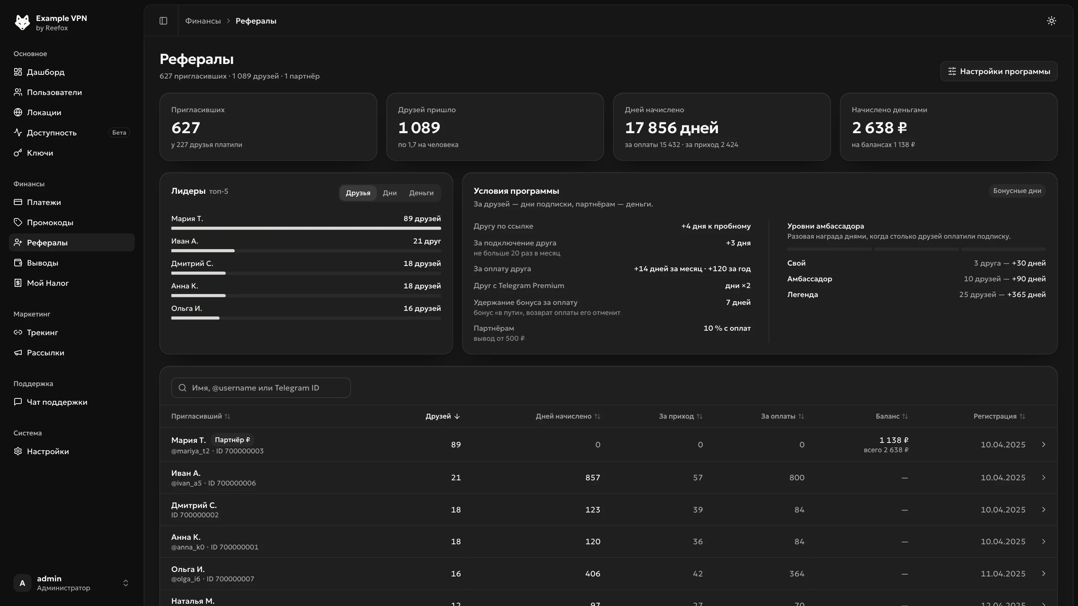Open the Пользователи section
Viewport: 1078px width, 606px height.
coord(71,92)
